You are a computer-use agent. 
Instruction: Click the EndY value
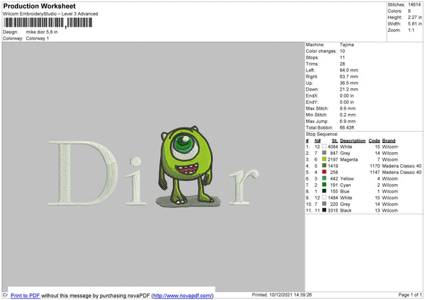tap(346, 102)
